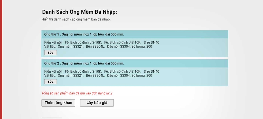Click Size DN40 text in first pipe
Screen dimensions: 263x119
pyautogui.click(x=152, y=43)
